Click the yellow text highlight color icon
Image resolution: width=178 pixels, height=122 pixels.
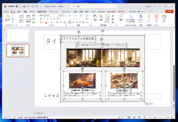click(41, 22)
